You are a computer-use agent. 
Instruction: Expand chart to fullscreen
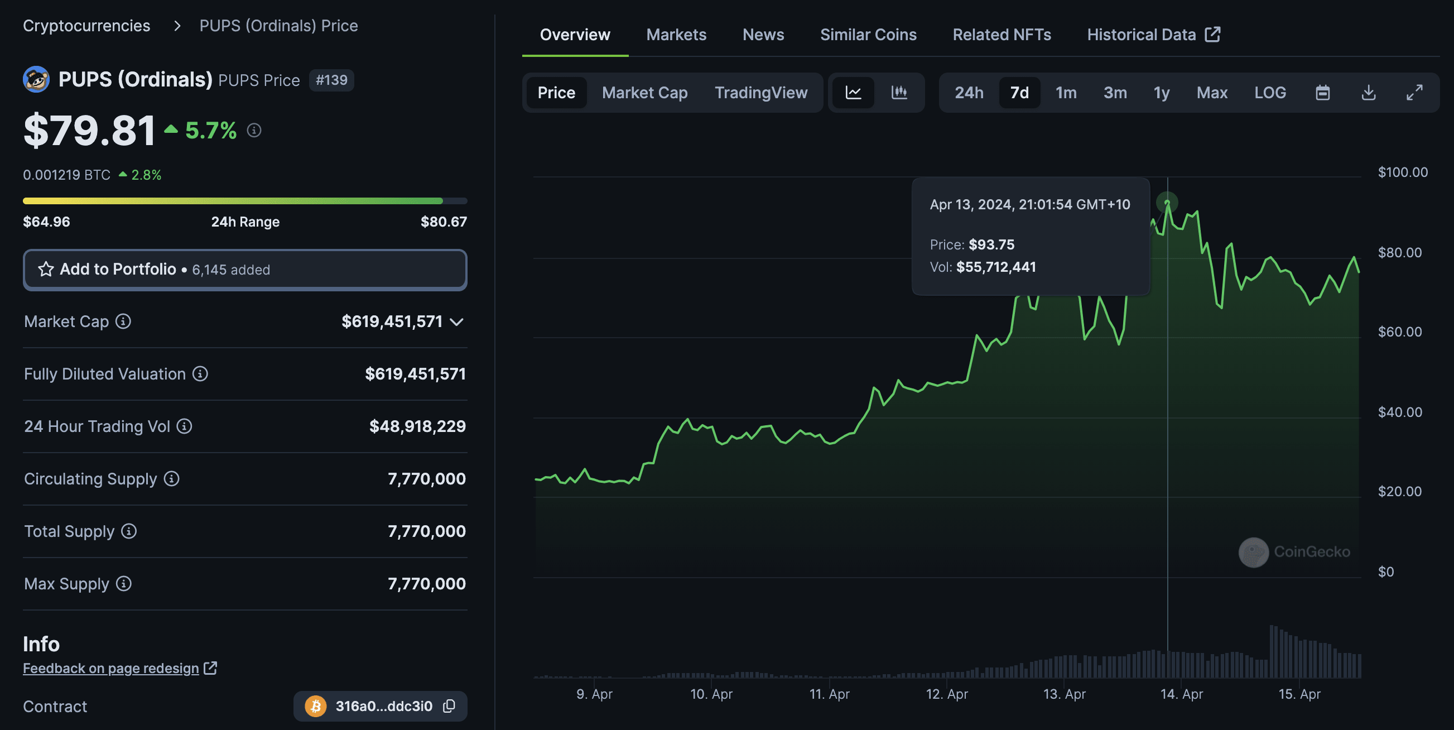point(1414,93)
